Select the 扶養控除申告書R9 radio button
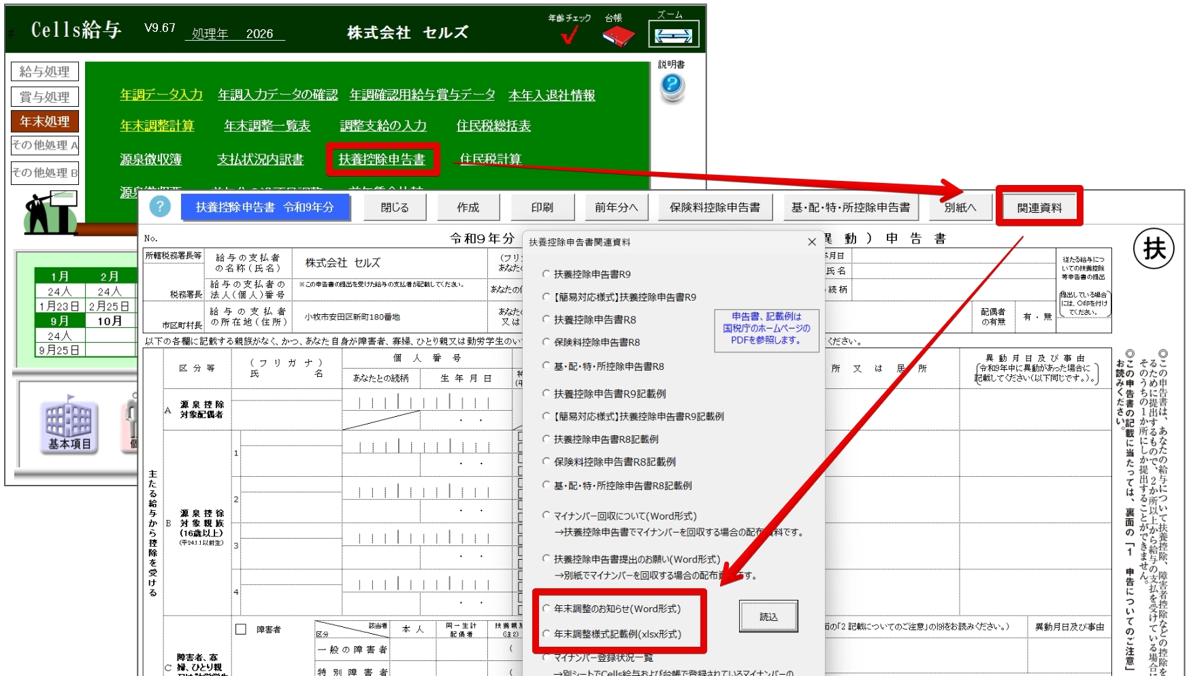This screenshot has height=676, width=1189. 546,274
